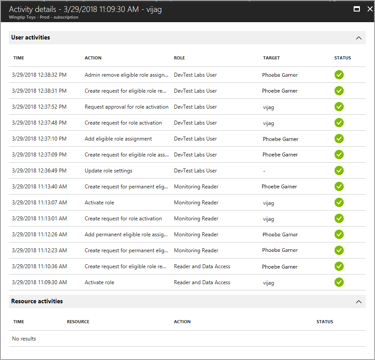Click the ROLE column header
This screenshot has height=360, width=375.
click(x=179, y=58)
